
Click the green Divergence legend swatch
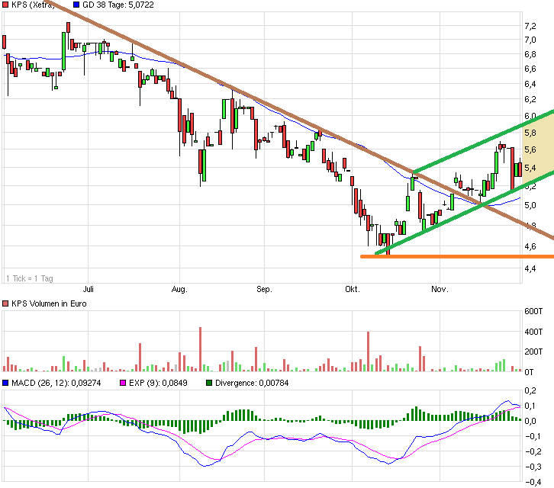click(x=210, y=383)
